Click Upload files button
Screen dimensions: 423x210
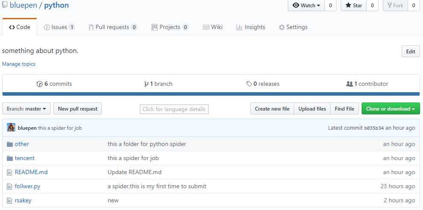point(312,108)
